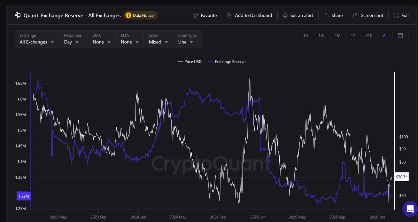Click the Set an alert label
Screen dimensions: 418x222
click(x=302, y=15)
